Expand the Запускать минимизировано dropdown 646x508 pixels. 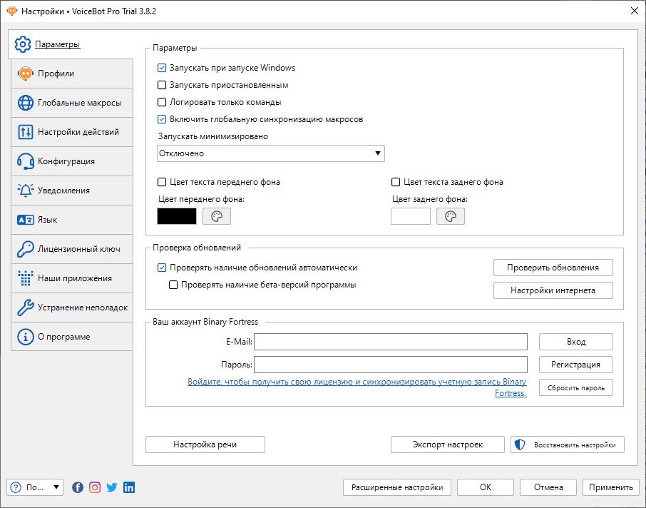click(270, 153)
